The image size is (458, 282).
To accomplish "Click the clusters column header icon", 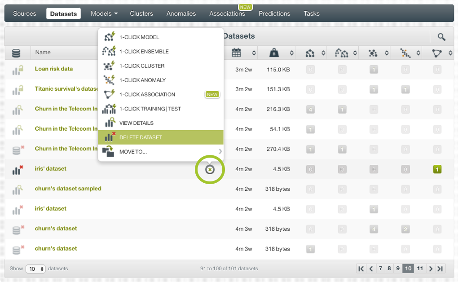I will tap(373, 53).
